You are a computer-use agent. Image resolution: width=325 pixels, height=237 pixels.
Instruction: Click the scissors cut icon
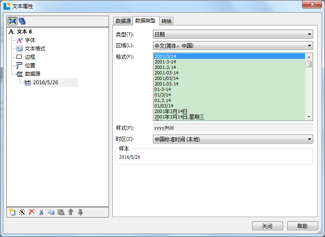42,212
